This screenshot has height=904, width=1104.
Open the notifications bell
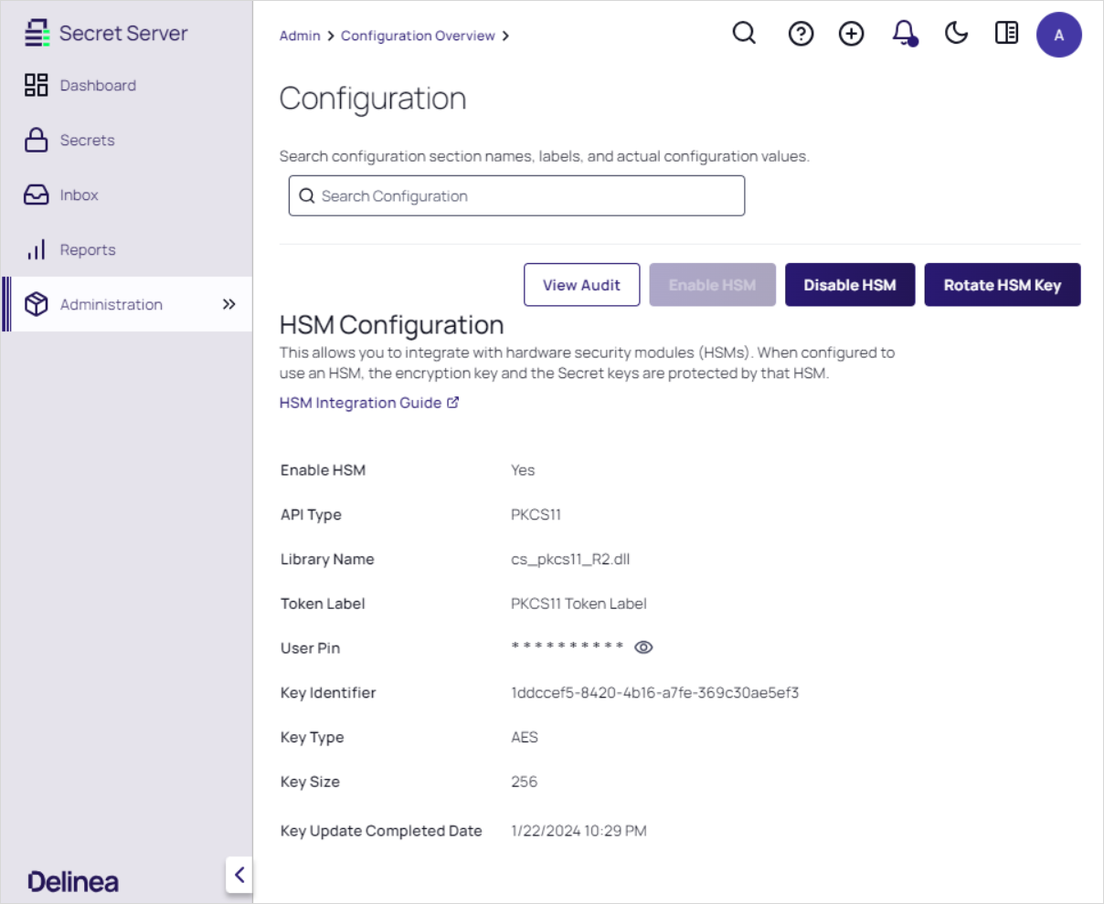904,34
